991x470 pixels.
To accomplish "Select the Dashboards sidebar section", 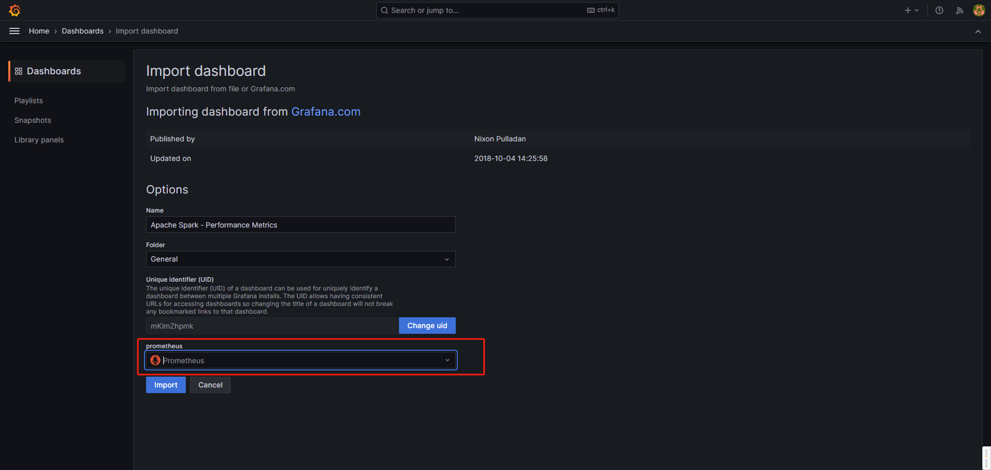I will [x=67, y=71].
